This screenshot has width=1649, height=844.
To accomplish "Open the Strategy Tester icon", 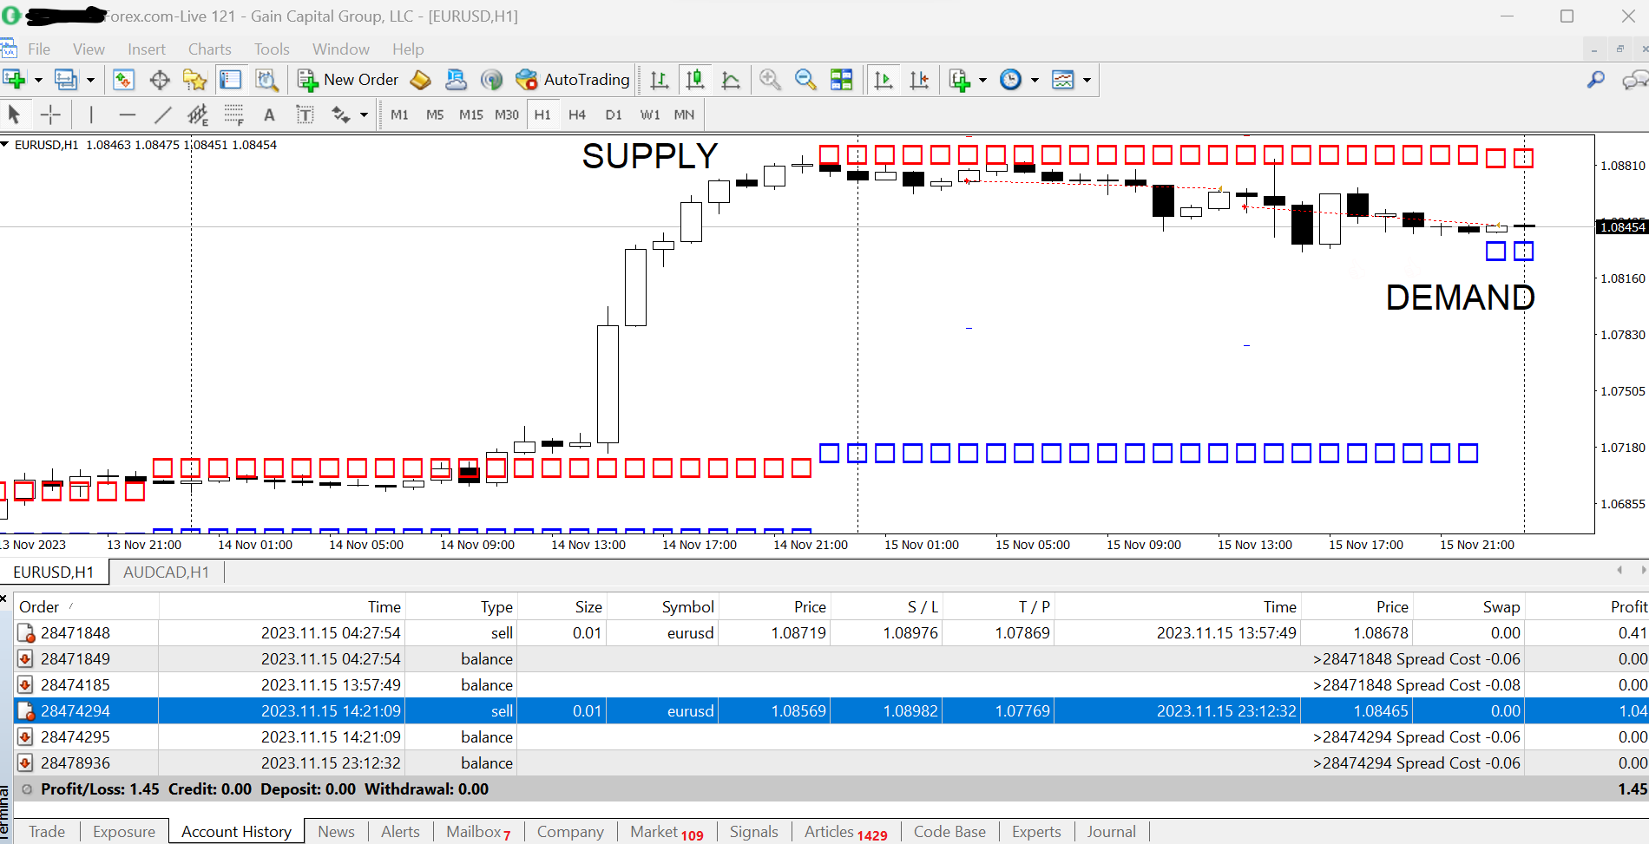I will [266, 80].
